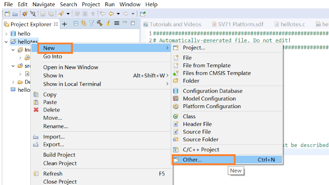
Task: Collapse the hellotes project tree node
Action: click(x=6, y=42)
